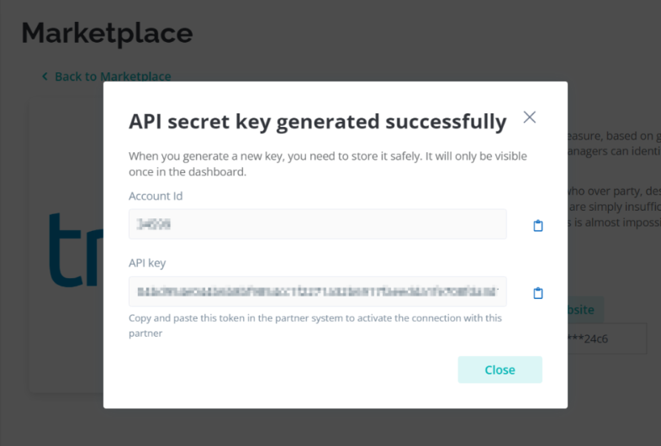Open the Back to Marketplace link

[x=113, y=76]
